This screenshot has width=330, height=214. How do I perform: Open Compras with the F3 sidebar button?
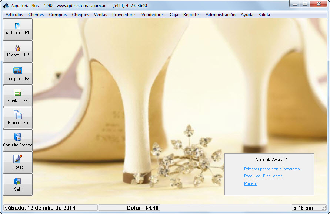[18, 74]
